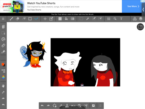The height and width of the screenshot is (109, 145).
Task: Open the hamburger main menu
Action: point(3,19)
